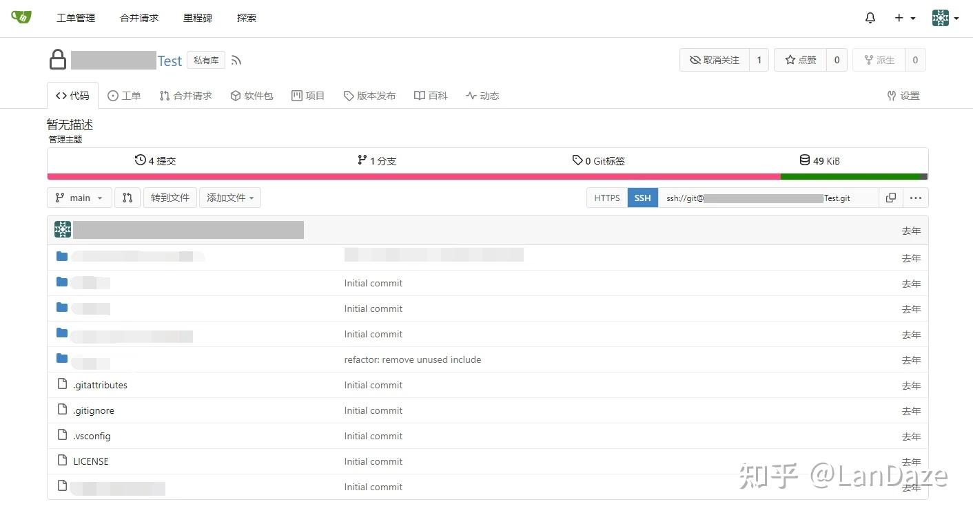Click the LICENSE file icon
Image resolution: width=973 pixels, height=515 pixels.
62,461
